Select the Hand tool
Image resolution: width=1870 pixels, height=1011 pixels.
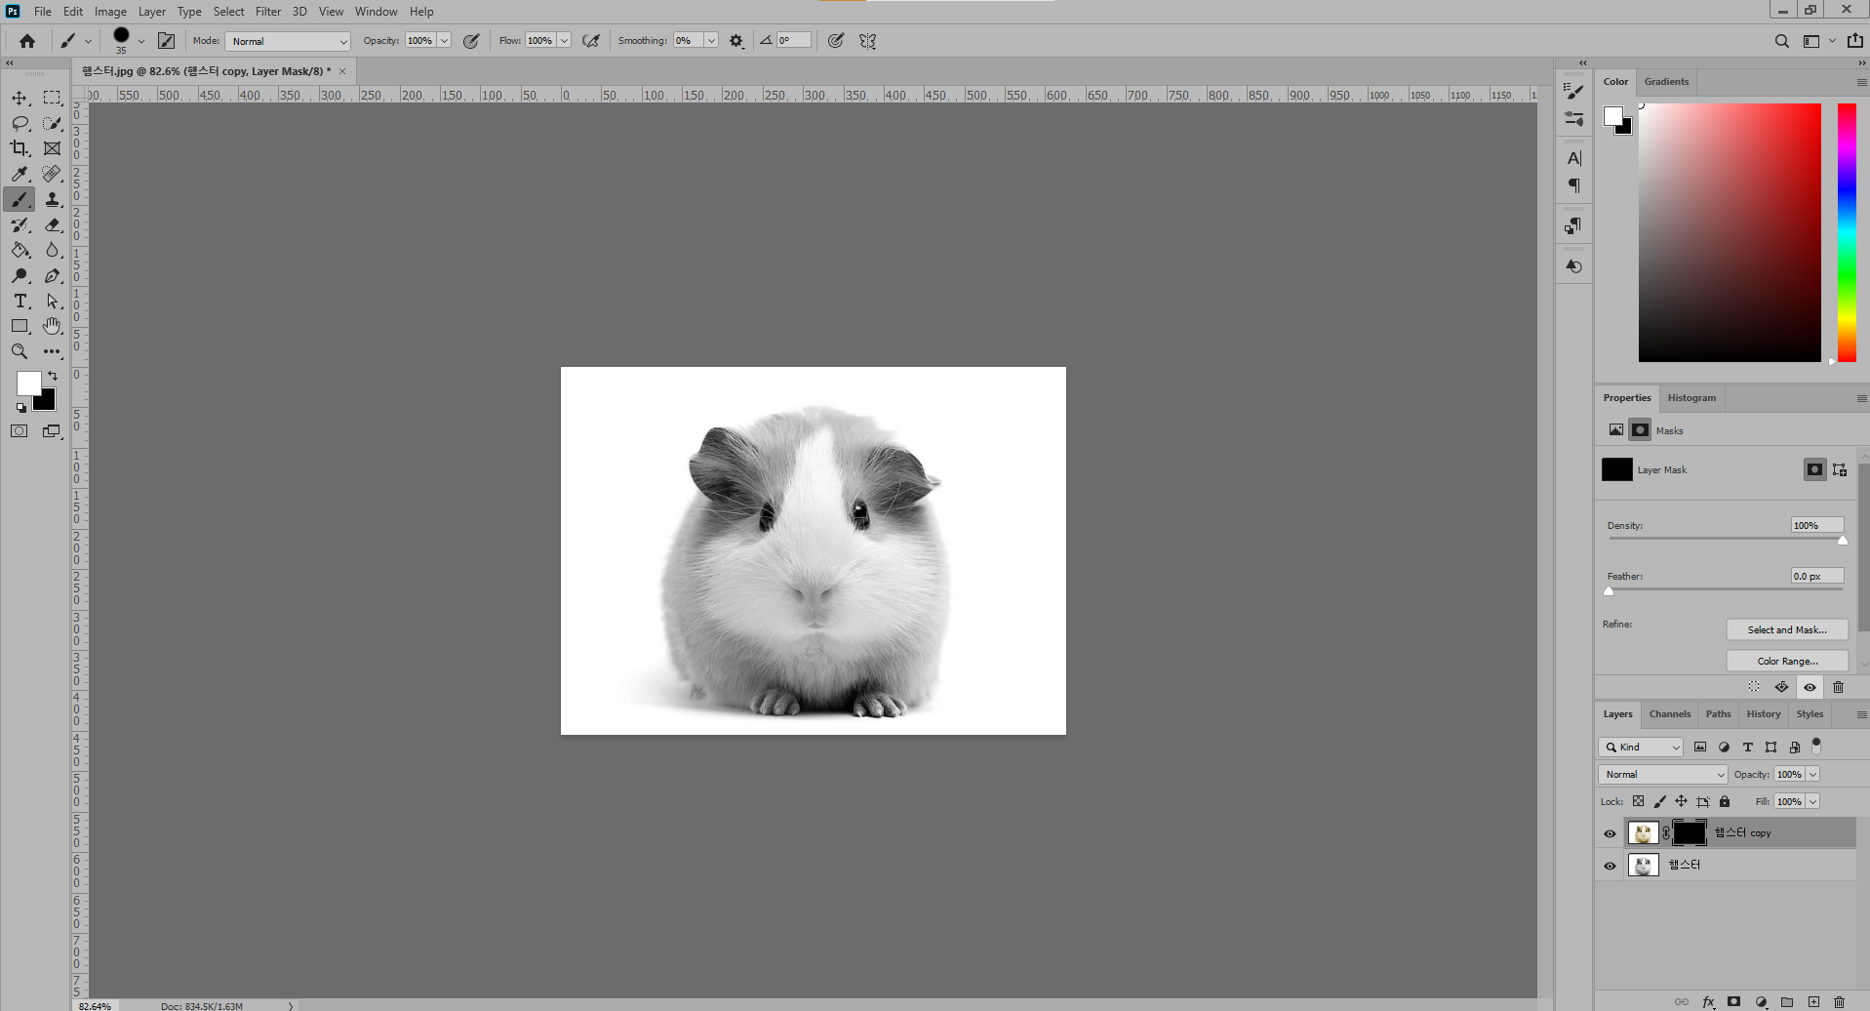(53, 326)
